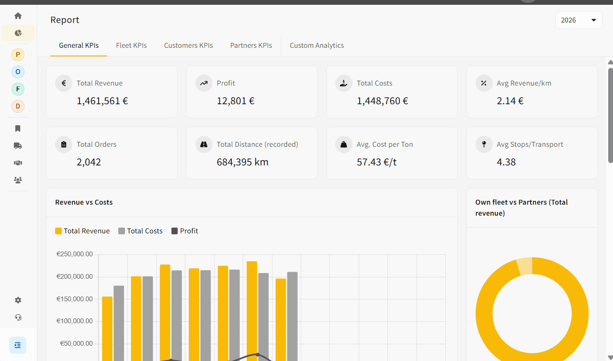Select the General KPIs tab
The height and width of the screenshot is (361, 613).
pos(79,45)
